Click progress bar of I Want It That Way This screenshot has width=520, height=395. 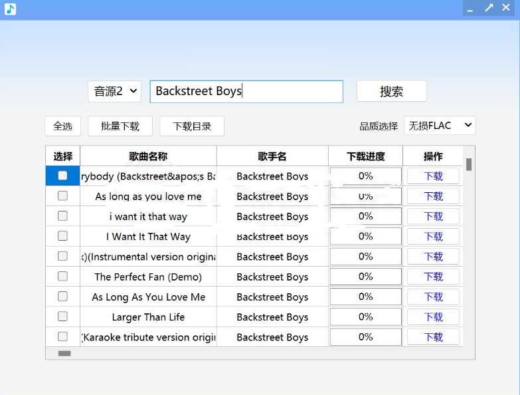(x=365, y=236)
